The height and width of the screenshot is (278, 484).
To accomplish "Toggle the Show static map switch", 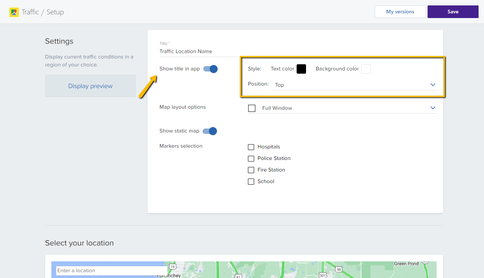I will pyautogui.click(x=209, y=131).
